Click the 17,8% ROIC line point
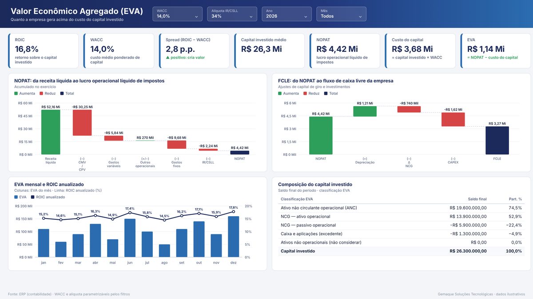The image size is (533, 299). (234, 212)
